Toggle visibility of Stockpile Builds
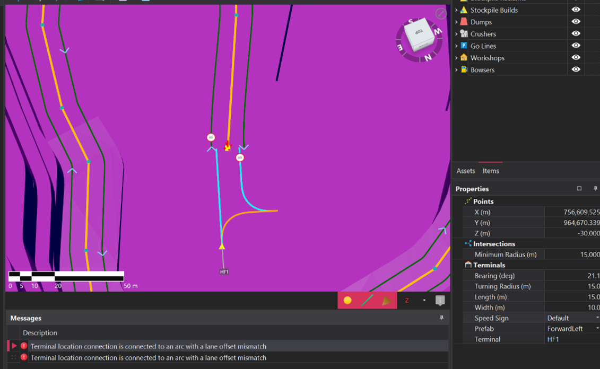The height and width of the screenshot is (369, 600). pyautogui.click(x=576, y=10)
